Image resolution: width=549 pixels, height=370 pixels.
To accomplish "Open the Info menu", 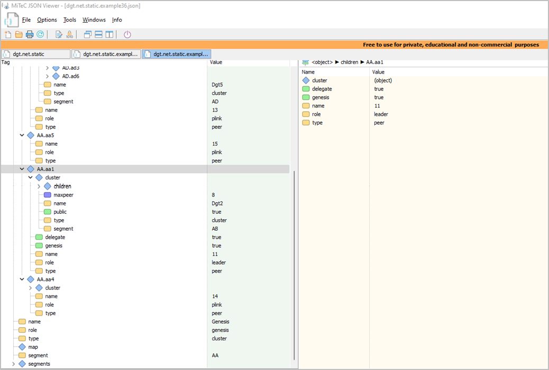I will pyautogui.click(x=117, y=20).
